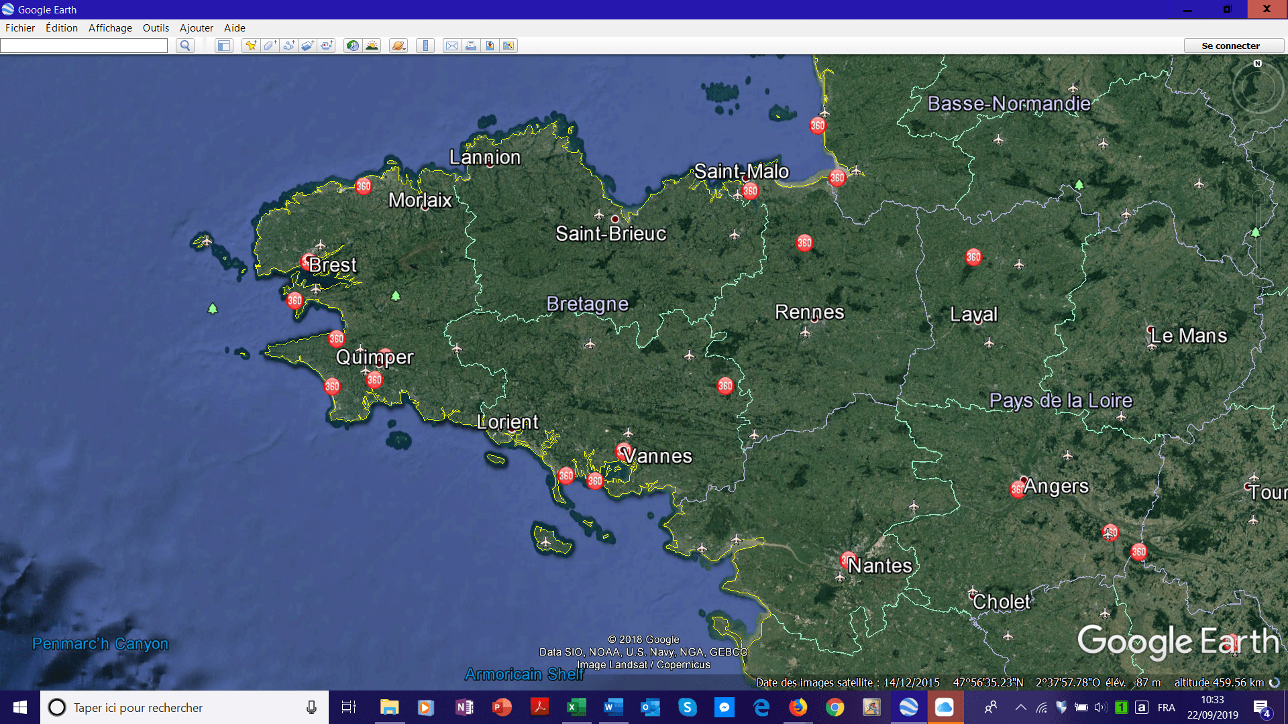Start recording a tour
The height and width of the screenshot is (724, 1288).
(326, 46)
